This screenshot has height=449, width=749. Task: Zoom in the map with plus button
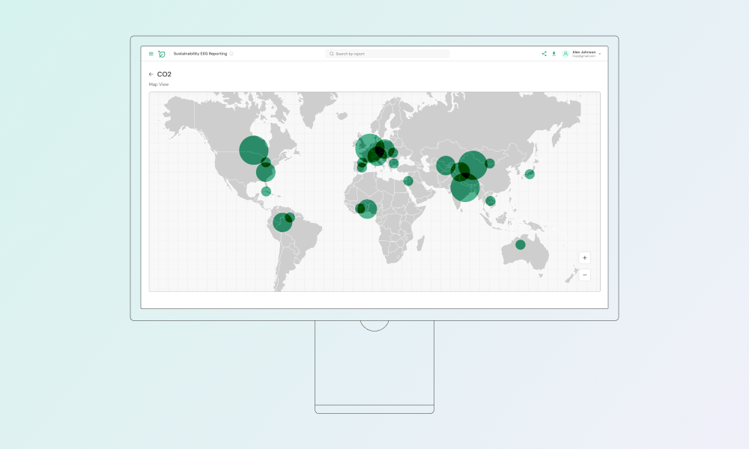[585, 257]
